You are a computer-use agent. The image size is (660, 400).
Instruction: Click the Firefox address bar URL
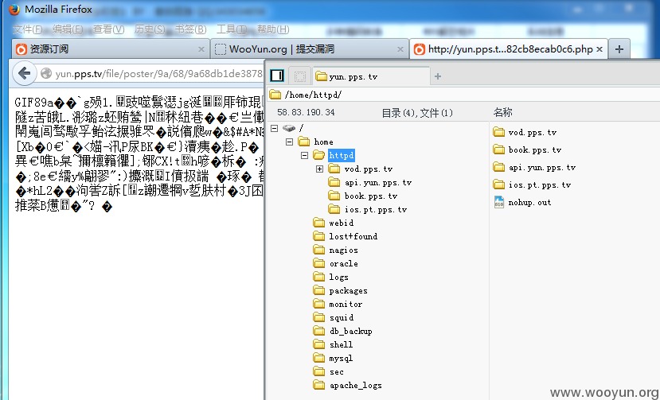coord(159,74)
